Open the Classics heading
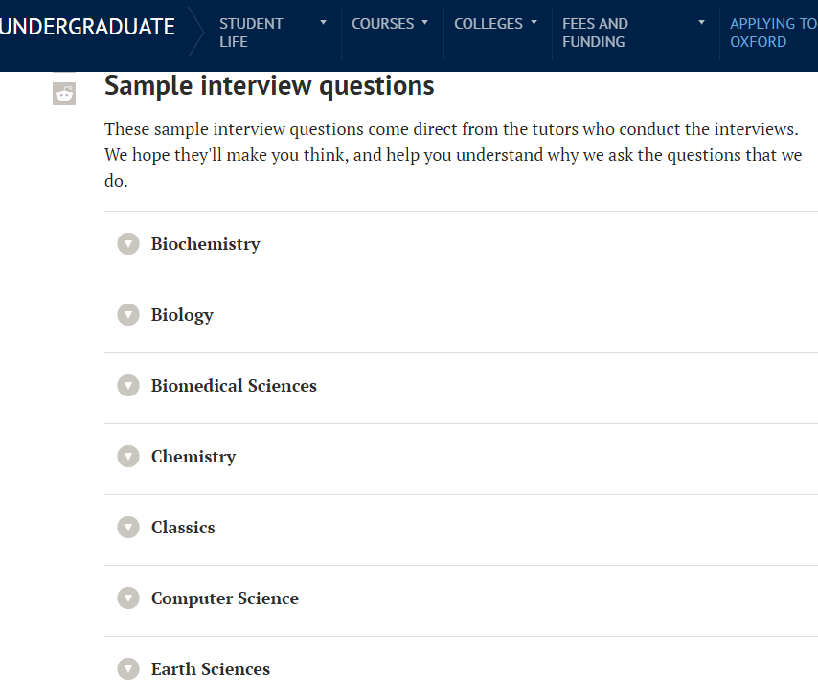 click(183, 528)
